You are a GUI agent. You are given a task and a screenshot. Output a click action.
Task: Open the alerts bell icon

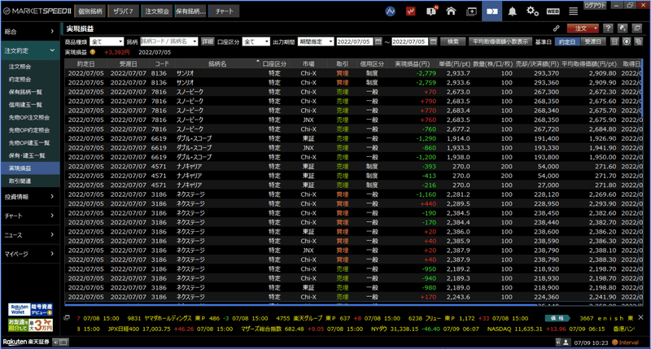(513, 11)
